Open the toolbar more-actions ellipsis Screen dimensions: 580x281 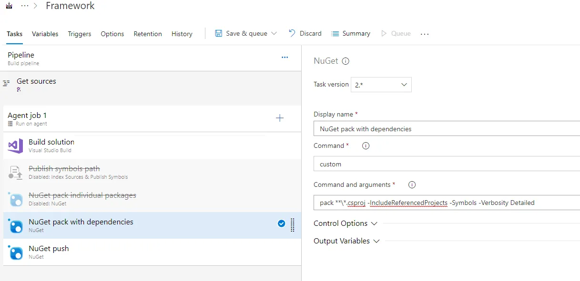click(425, 34)
